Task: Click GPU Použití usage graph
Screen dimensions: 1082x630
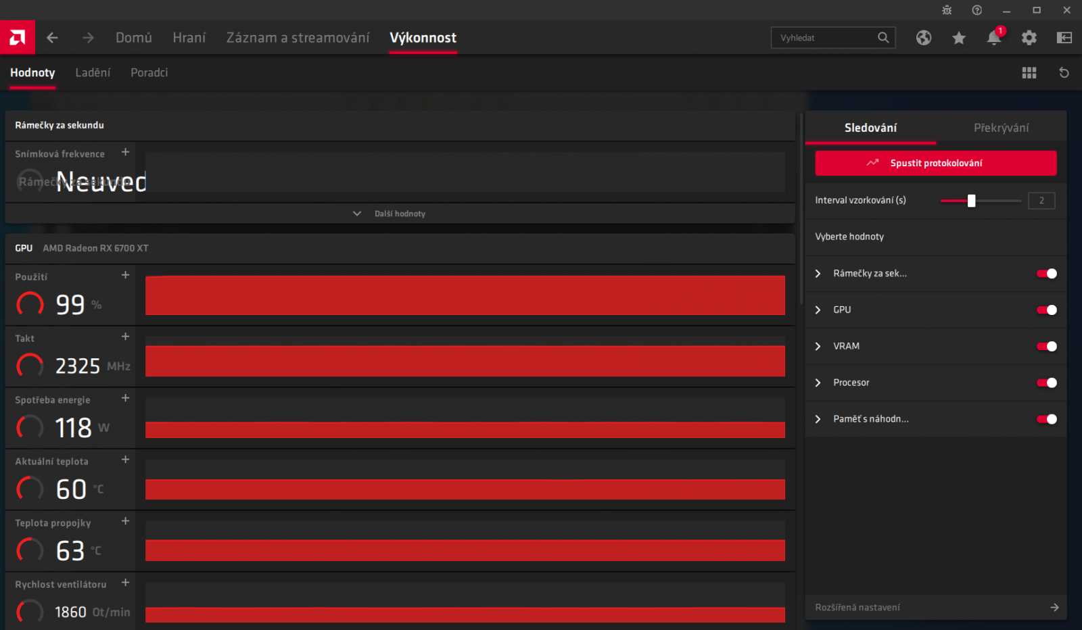Action: (x=465, y=295)
